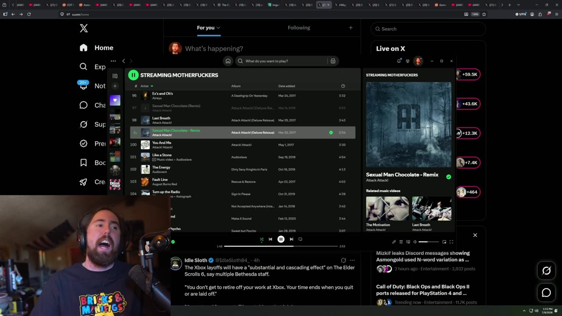This screenshot has width=562, height=316.
Task: Sort playlist by duration clock icon
Action: (x=343, y=86)
